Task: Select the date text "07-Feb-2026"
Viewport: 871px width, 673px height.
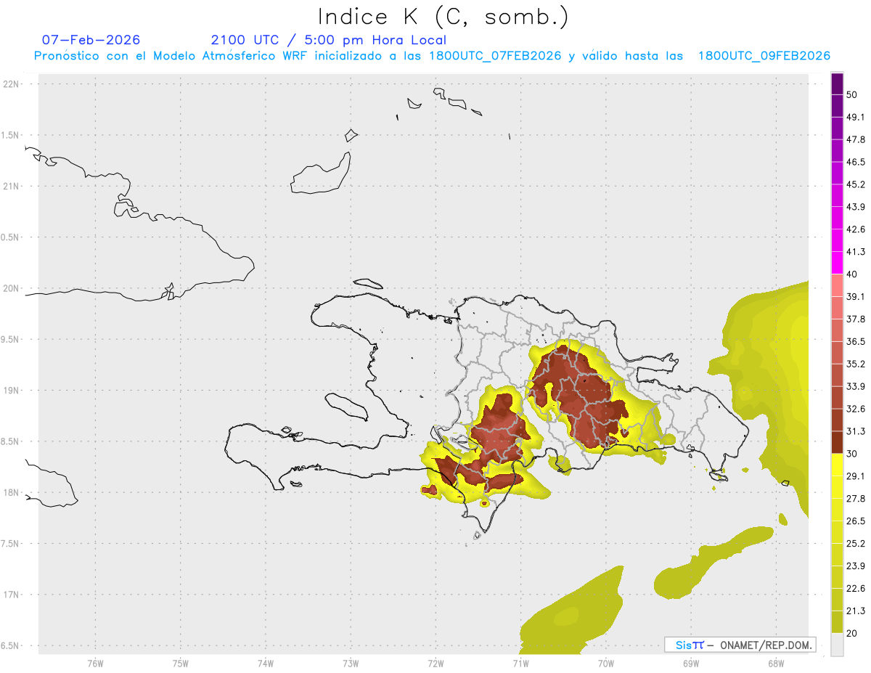Action: tap(91, 40)
